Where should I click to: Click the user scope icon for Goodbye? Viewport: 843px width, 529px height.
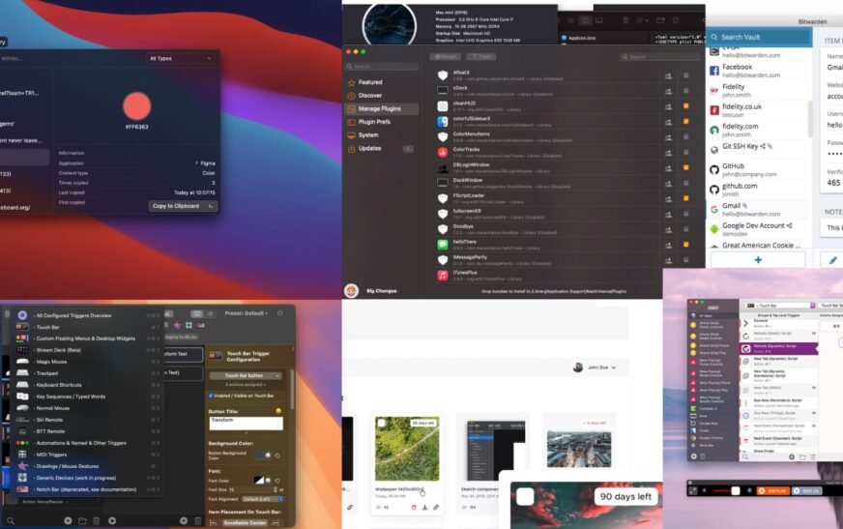668,230
